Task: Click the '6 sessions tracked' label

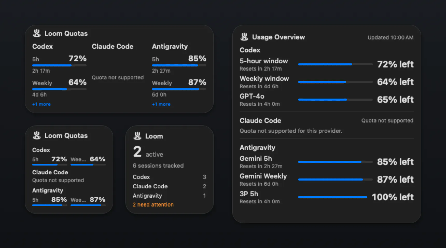Action: (x=158, y=166)
